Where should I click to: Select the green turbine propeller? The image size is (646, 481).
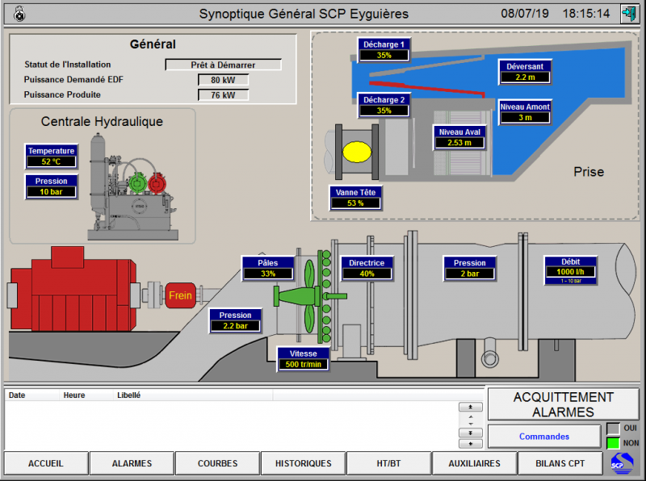tap(310, 295)
